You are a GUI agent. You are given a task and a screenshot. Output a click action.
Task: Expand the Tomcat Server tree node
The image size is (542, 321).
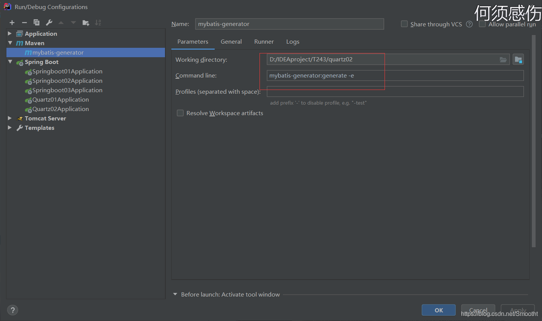tap(10, 118)
